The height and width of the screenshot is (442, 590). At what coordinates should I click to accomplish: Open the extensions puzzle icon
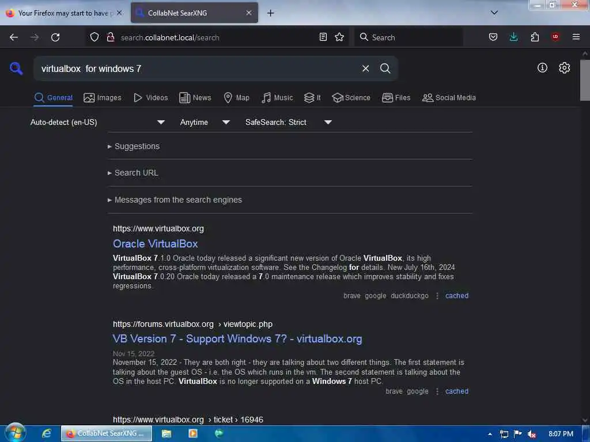coord(535,37)
